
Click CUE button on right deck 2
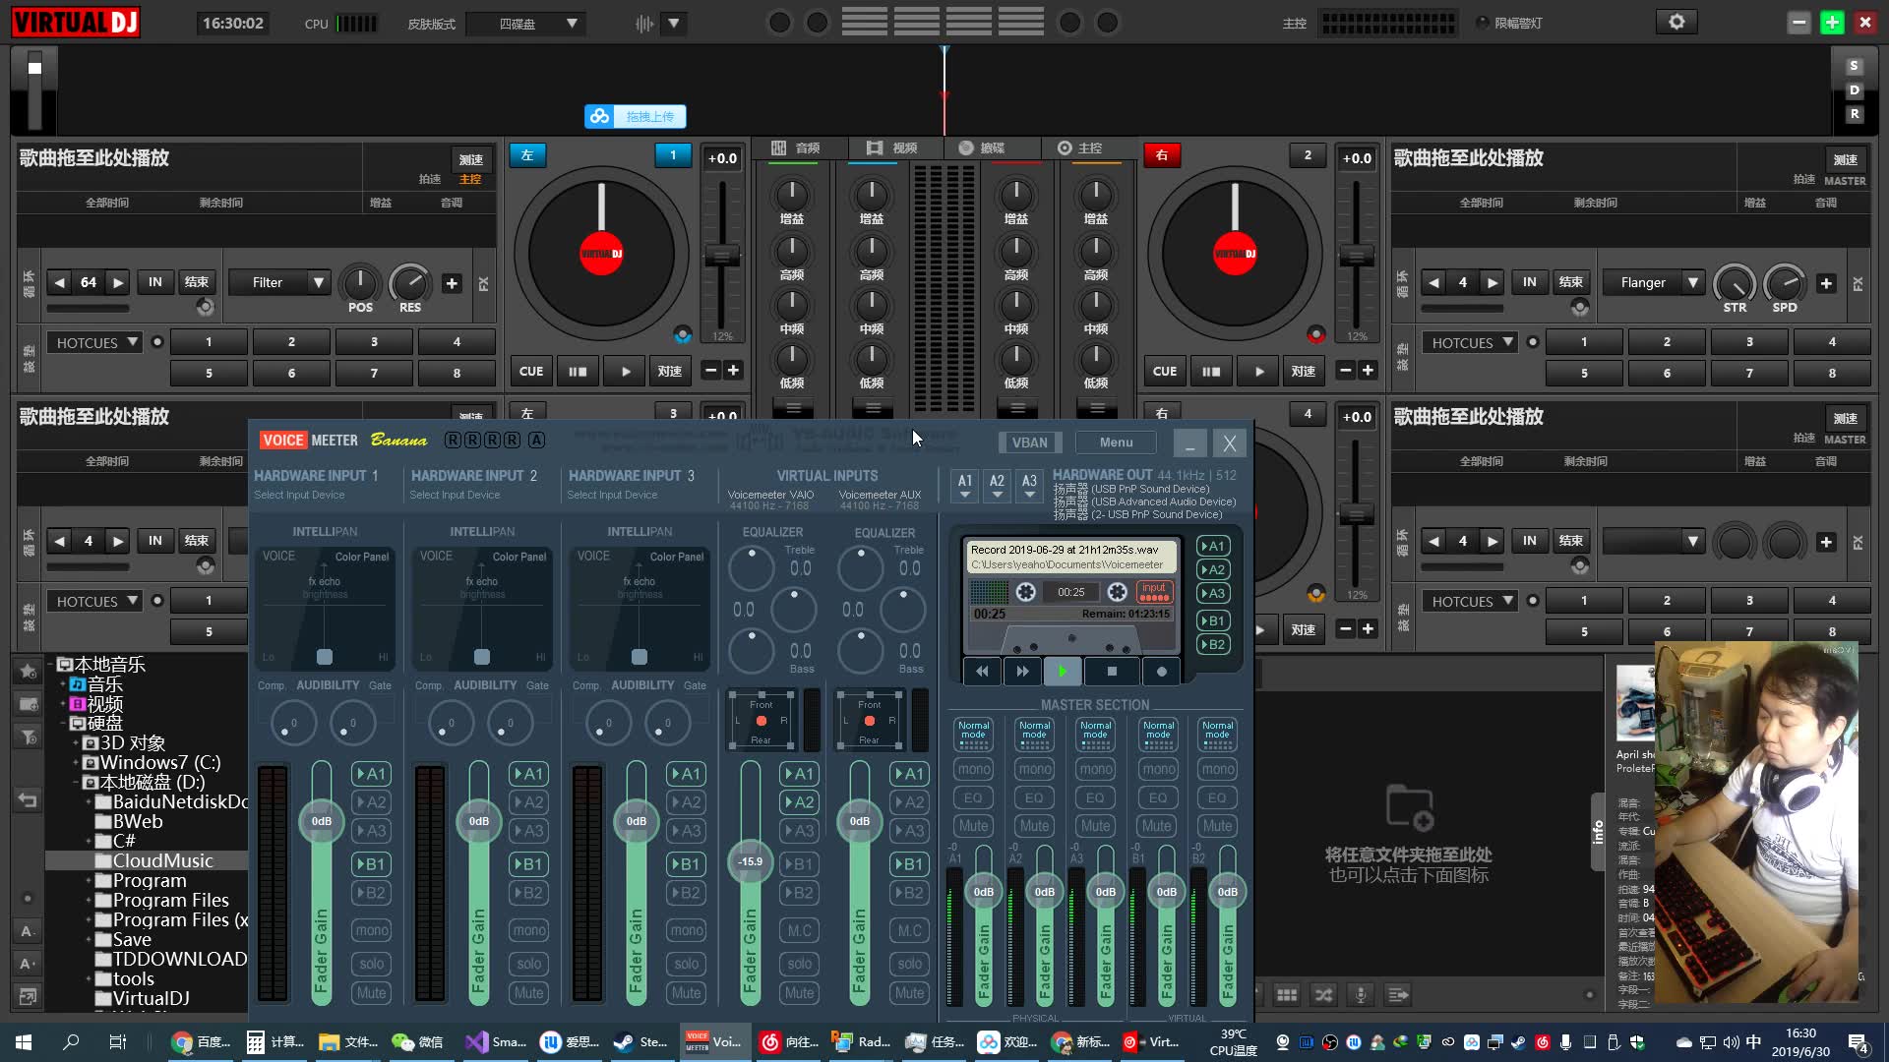[1165, 371]
